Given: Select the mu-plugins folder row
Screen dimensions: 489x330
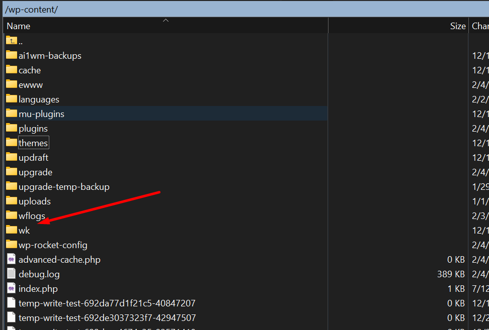Looking at the screenshot, I should tap(41, 114).
